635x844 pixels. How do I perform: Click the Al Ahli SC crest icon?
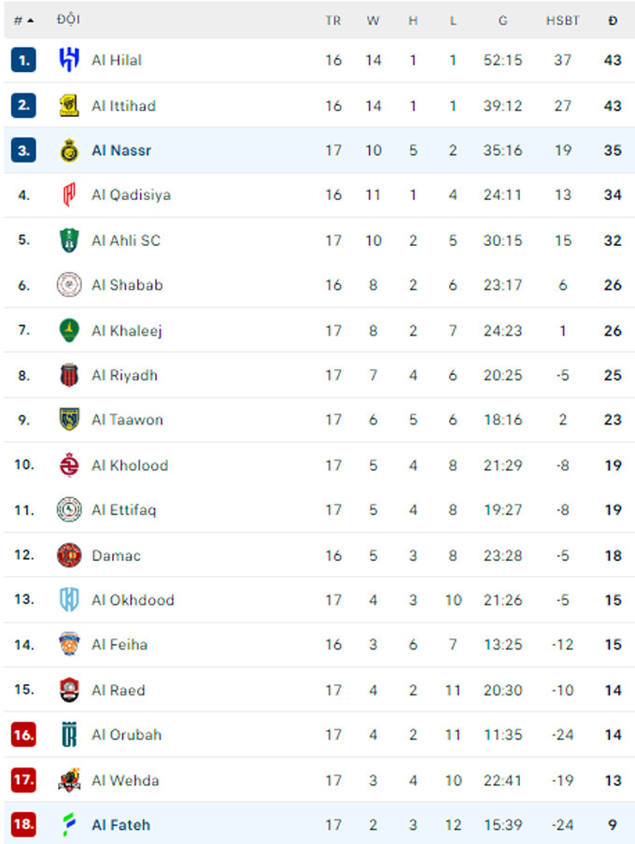pyautogui.click(x=69, y=240)
